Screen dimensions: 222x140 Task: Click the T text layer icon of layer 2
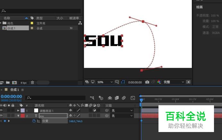[36, 116]
